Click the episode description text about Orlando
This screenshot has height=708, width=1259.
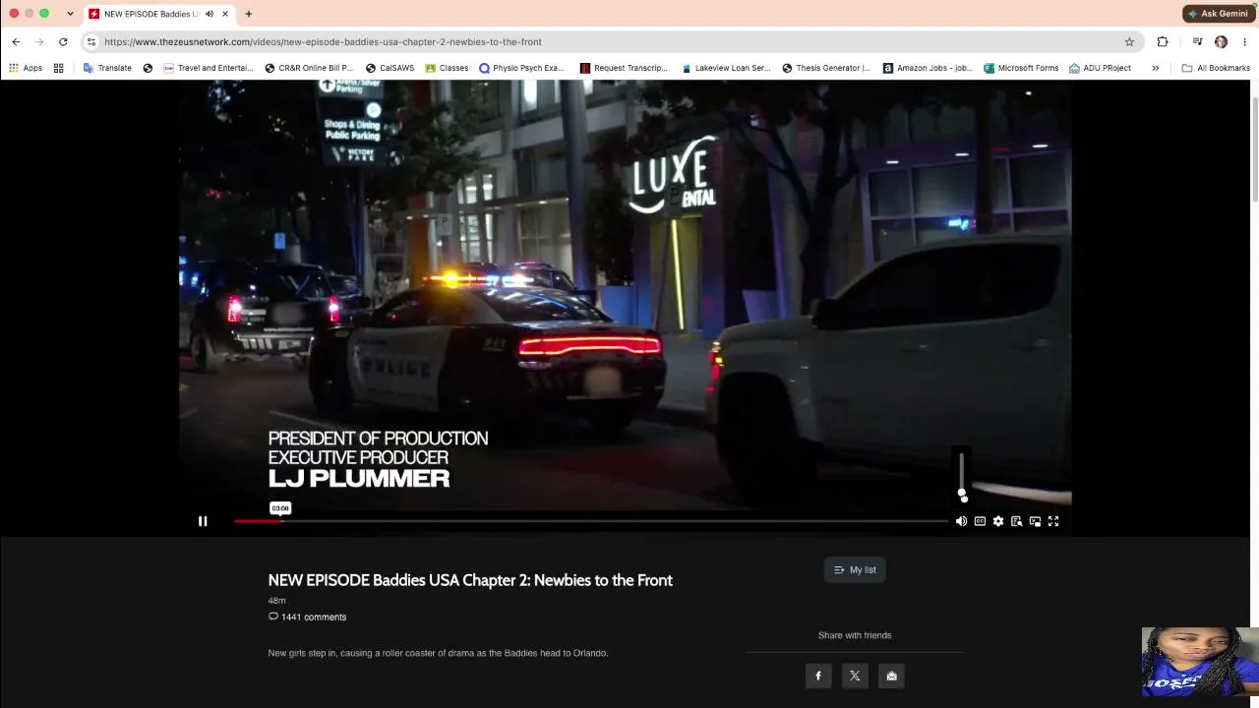[x=438, y=653]
